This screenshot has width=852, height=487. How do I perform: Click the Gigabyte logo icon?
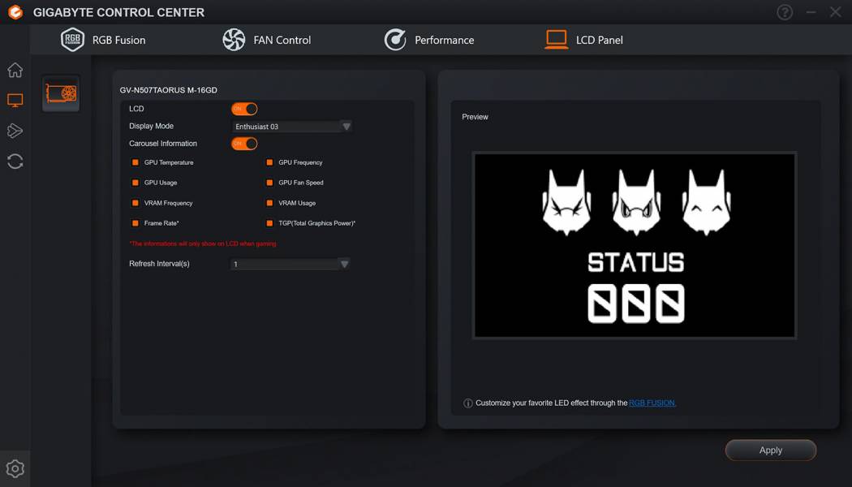tap(15, 12)
